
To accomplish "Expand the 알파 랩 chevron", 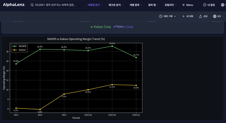I will tap(158, 5).
